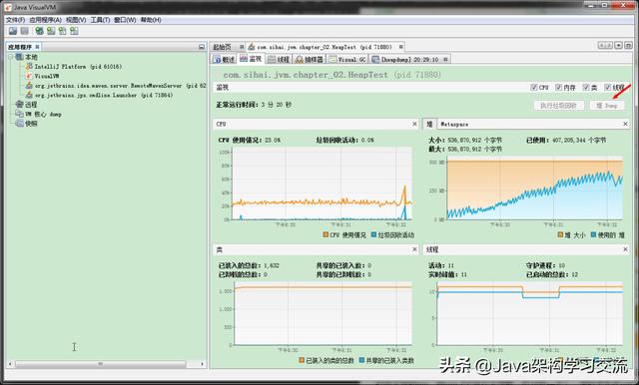Image resolution: width=639 pixels, height=385 pixels.
Task: Click the VisualVM application icon in tree
Action: tap(29, 76)
